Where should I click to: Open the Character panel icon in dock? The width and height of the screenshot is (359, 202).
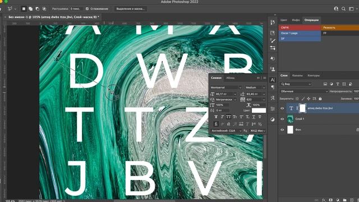273,80
